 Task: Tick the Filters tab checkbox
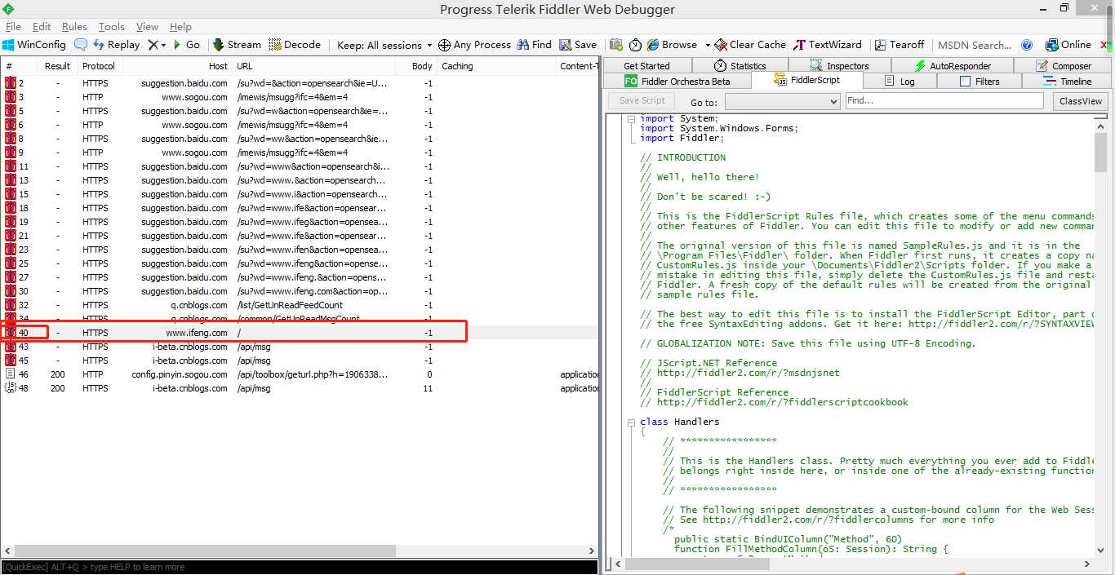point(965,82)
